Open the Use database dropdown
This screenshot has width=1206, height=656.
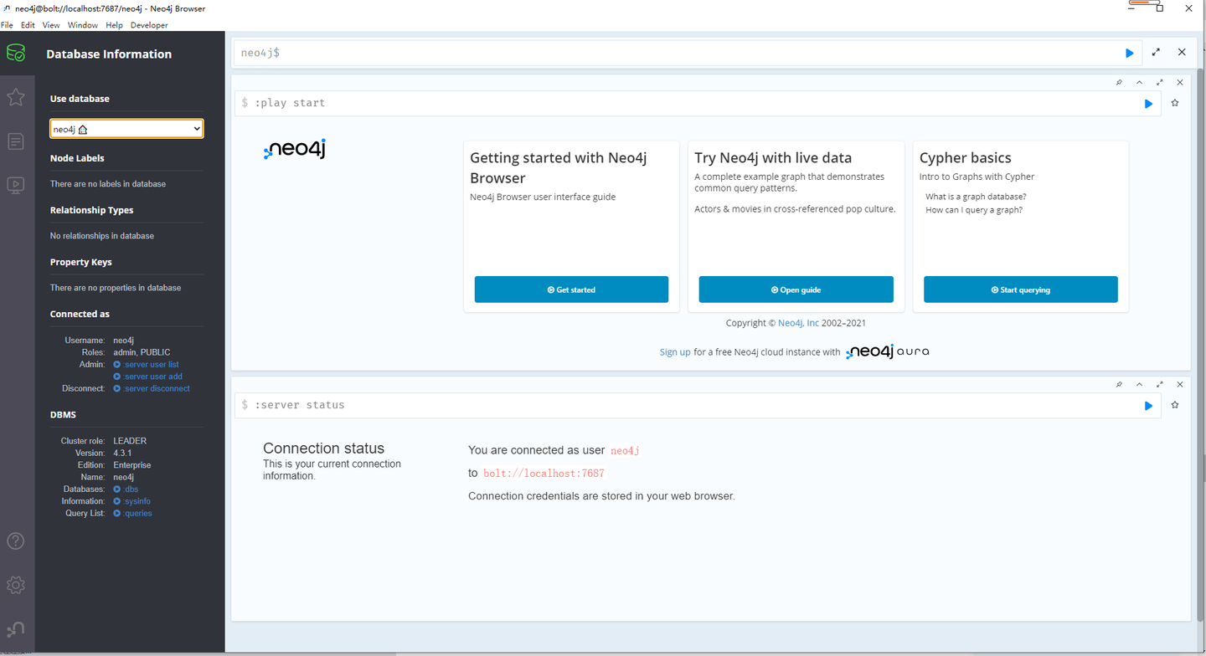coord(126,129)
